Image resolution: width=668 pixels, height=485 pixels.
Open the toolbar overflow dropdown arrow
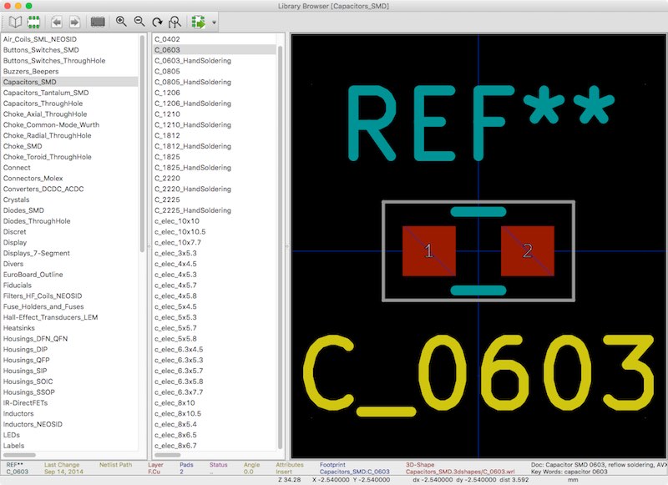215,23
